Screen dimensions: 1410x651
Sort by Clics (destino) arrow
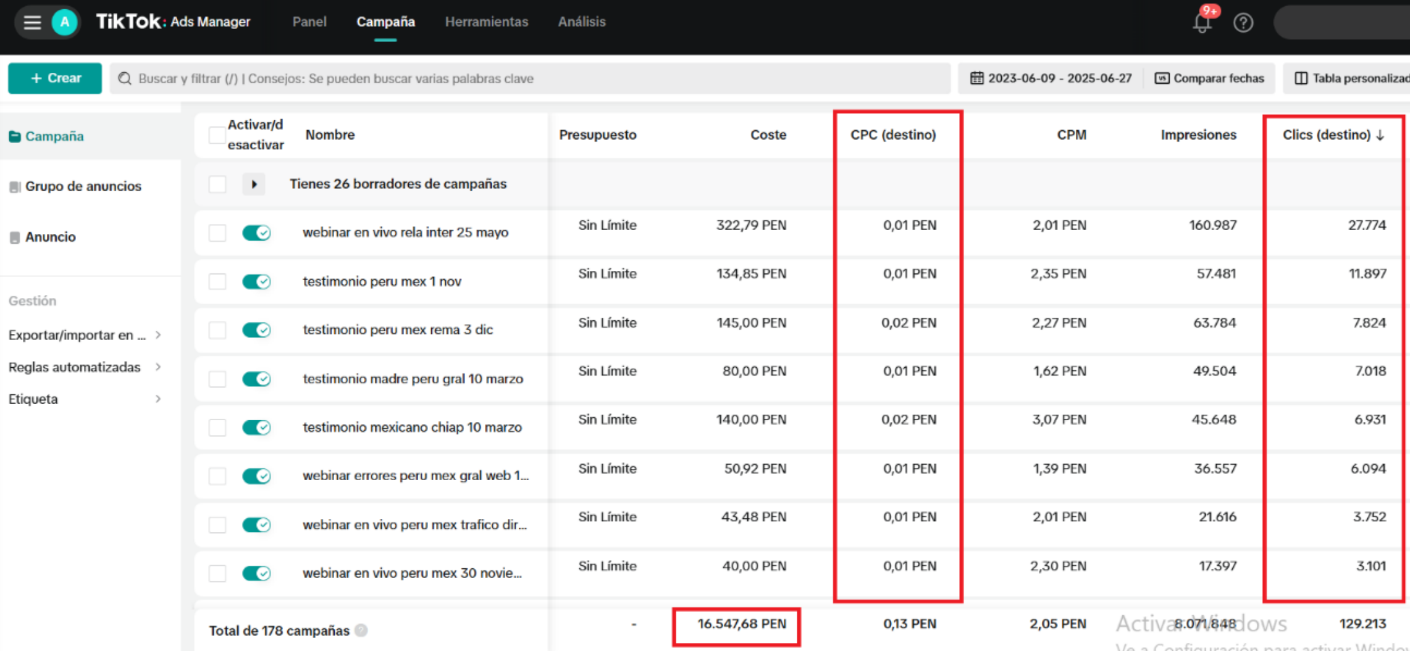[1380, 135]
